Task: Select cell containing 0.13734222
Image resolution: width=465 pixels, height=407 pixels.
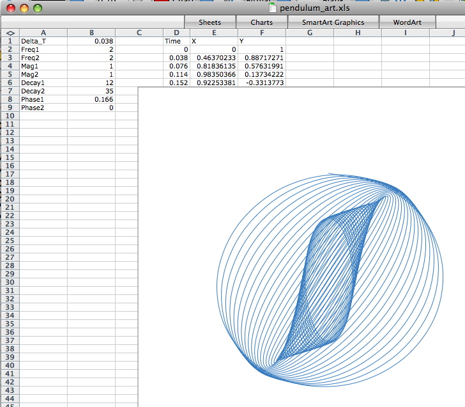Action: [x=262, y=74]
